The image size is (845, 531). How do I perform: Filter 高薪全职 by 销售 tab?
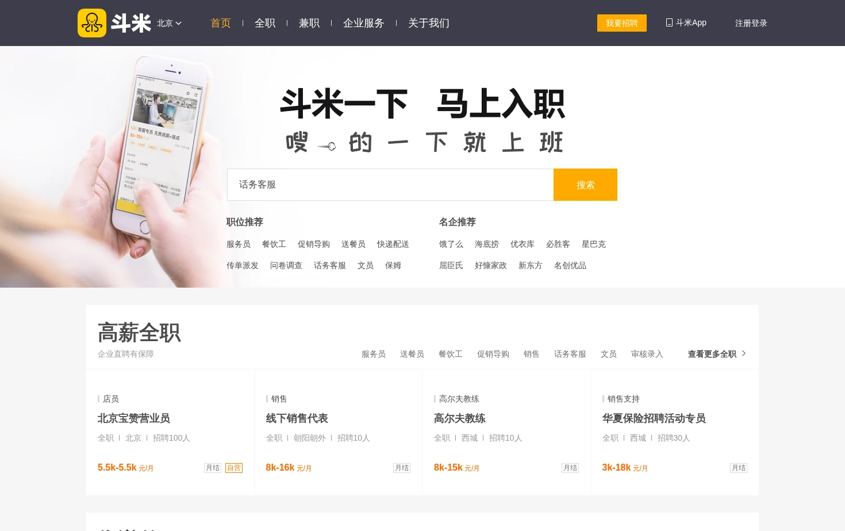(532, 354)
